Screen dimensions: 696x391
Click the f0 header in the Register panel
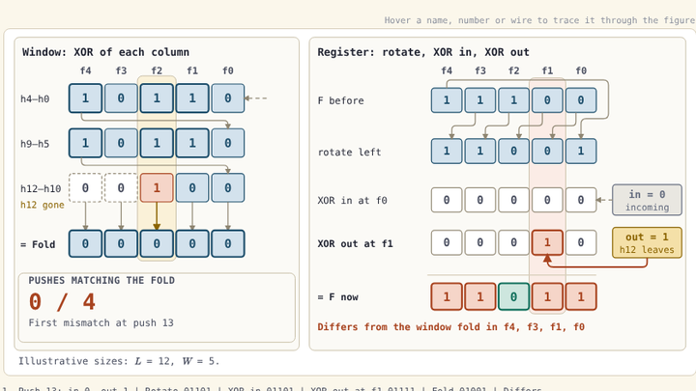coord(581,70)
